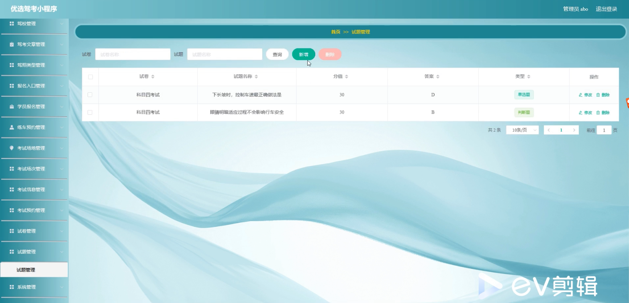Viewport: 629px width, 303px height.
Task: Focus the 试题名称 search input
Action: (225, 54)
